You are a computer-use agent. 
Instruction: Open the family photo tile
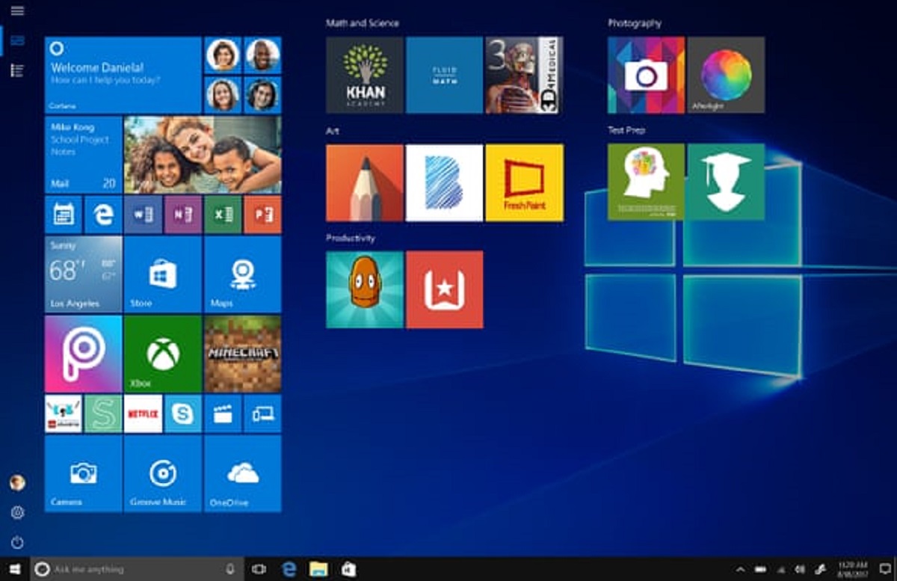[203, 155]
